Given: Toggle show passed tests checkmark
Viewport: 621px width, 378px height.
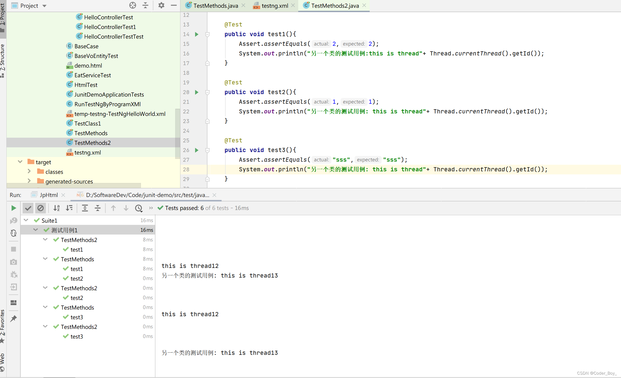Looking at the screenshot, I should pos(28,208).
